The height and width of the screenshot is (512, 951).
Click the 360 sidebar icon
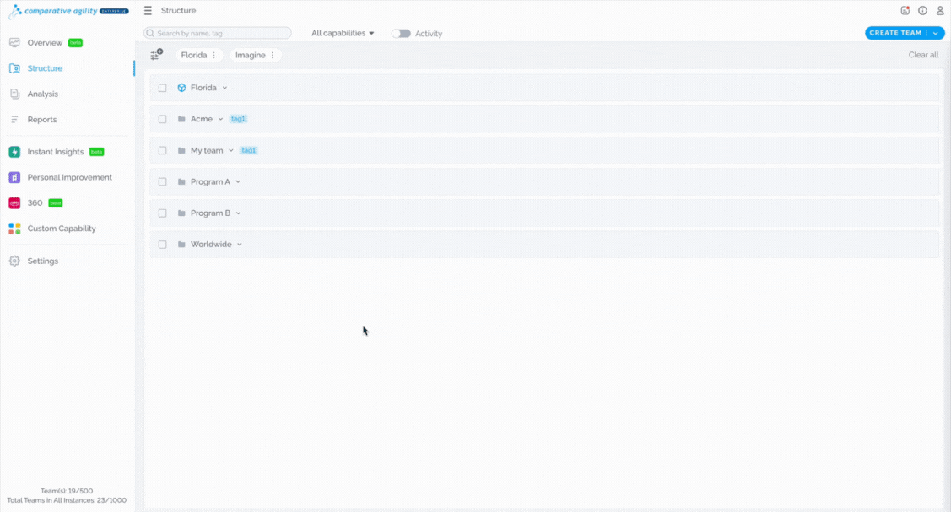pyautogui.click(x=14, y=203)
